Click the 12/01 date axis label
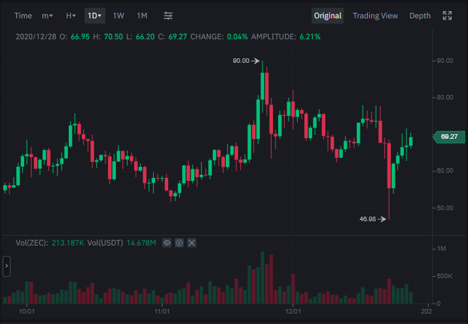468x324 pixels. [293, 312]
